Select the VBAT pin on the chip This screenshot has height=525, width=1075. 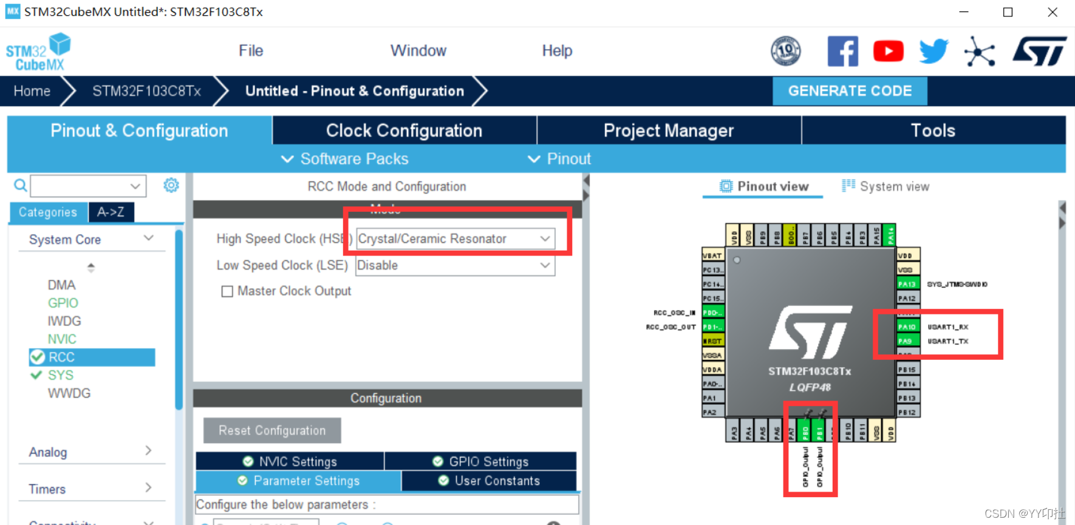(x=713, y=256)
